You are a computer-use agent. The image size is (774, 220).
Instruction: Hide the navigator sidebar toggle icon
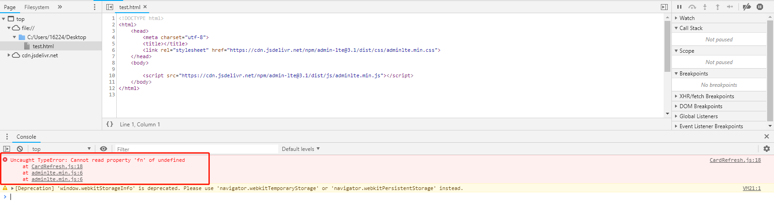pos(109,7)
